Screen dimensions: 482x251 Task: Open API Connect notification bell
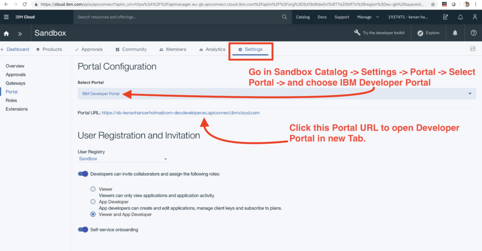pos(455,33)
